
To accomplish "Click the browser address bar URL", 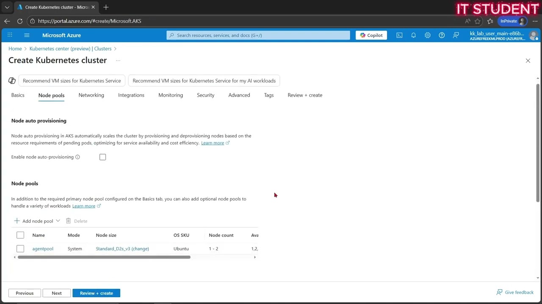I will [x=89, y=21].
